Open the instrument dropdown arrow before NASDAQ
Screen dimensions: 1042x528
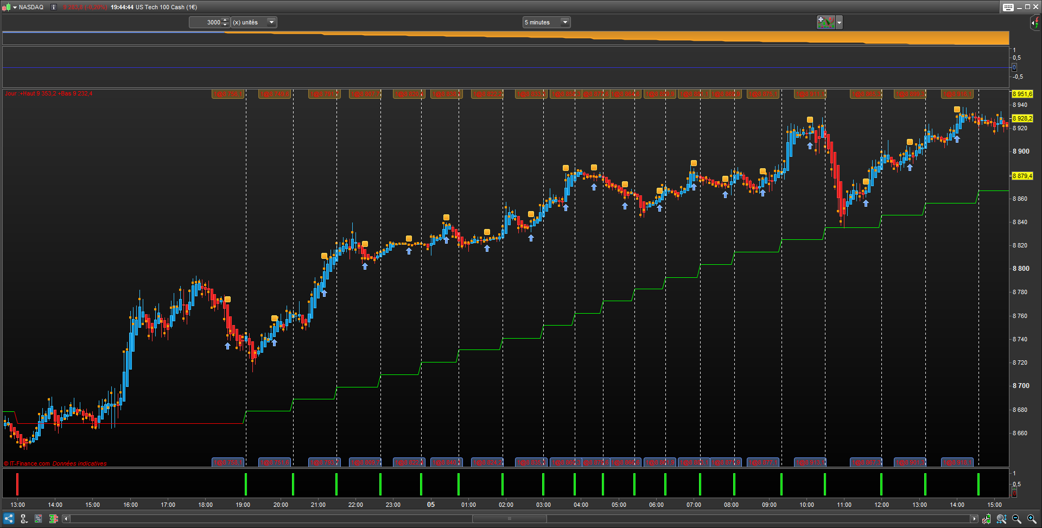[15, 8]
